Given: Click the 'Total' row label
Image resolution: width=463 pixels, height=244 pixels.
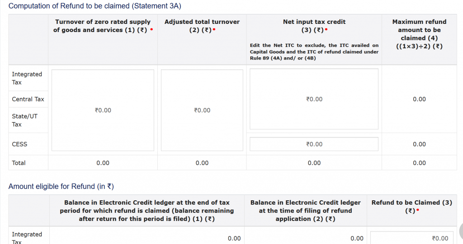Looking at the screenshot, I should coord(19,163).
